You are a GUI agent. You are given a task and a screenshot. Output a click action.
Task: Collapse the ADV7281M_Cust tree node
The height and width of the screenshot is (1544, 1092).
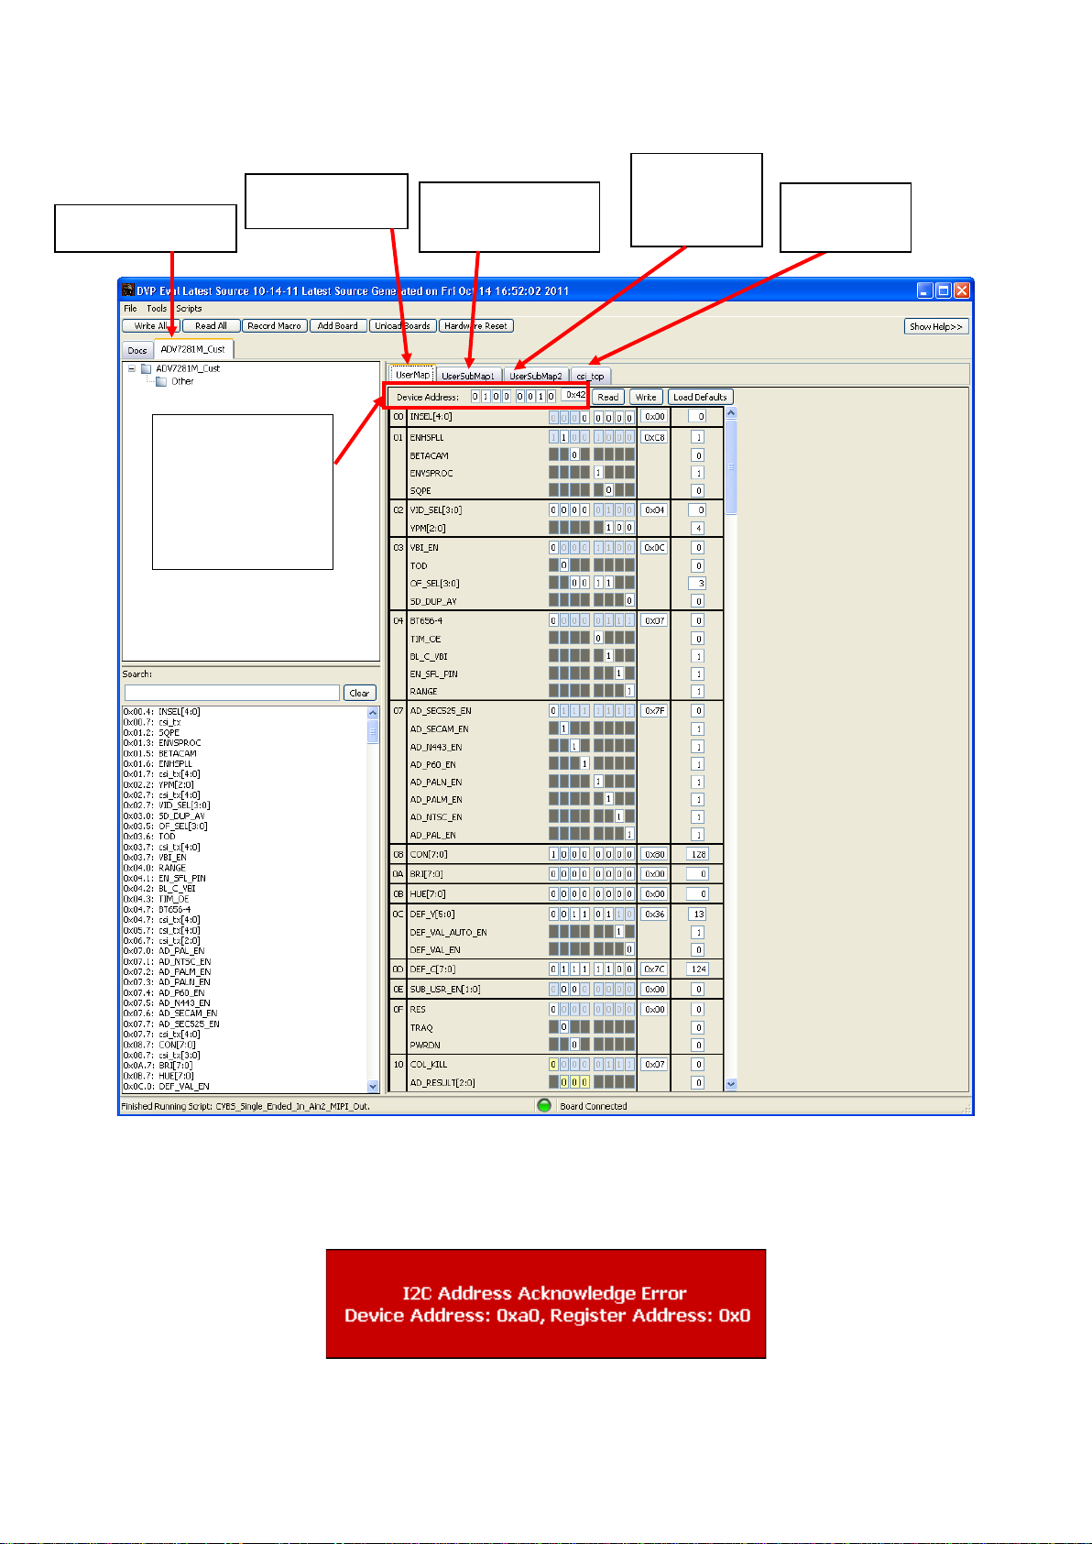(x=132, y=369)
